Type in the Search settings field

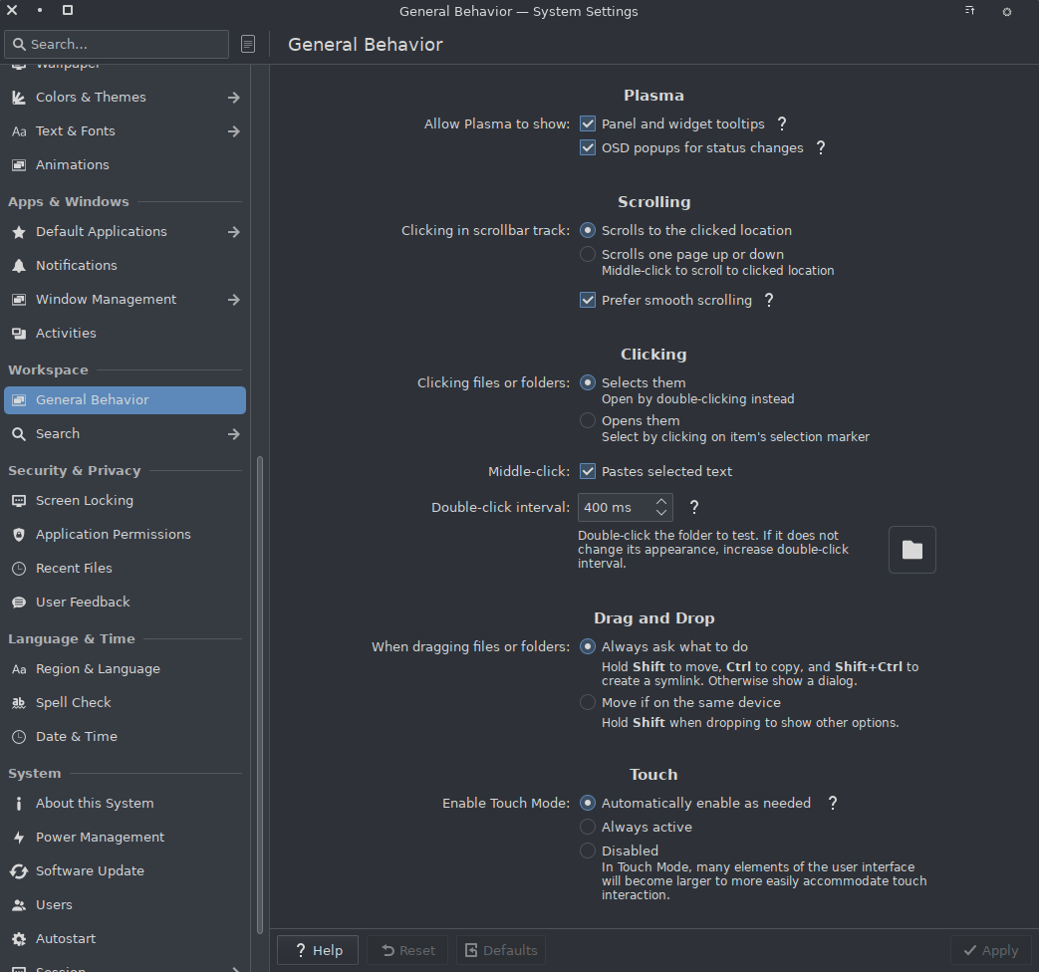(x=125, y=44)
